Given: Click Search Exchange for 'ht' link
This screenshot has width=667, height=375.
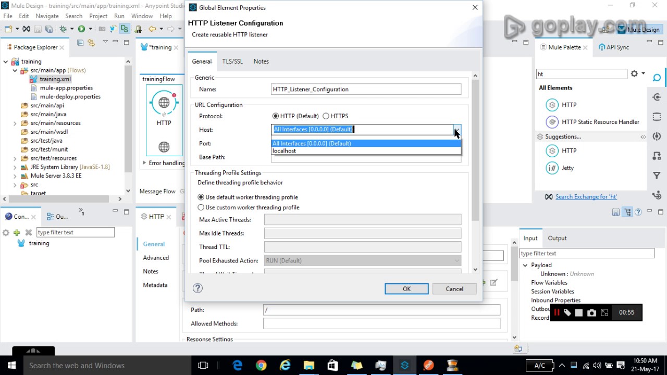Looking at the screenshot, I should click(x=586, y=197).
